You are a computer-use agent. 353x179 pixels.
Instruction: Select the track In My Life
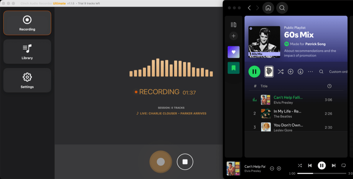(287, 111)
